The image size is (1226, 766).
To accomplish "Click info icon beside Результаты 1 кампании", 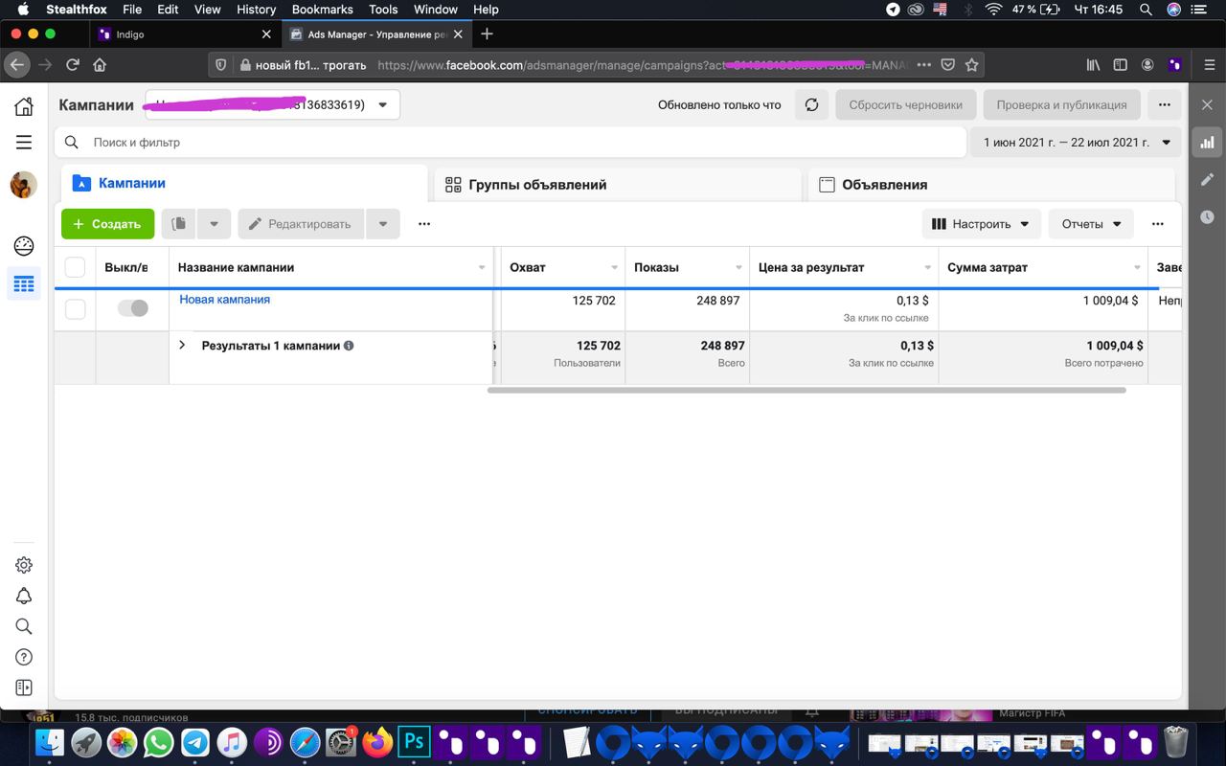I will click(349, 346).
